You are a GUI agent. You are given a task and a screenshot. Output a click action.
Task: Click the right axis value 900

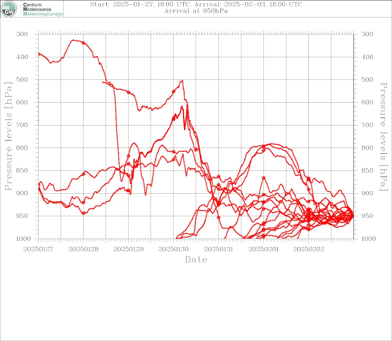367,193
